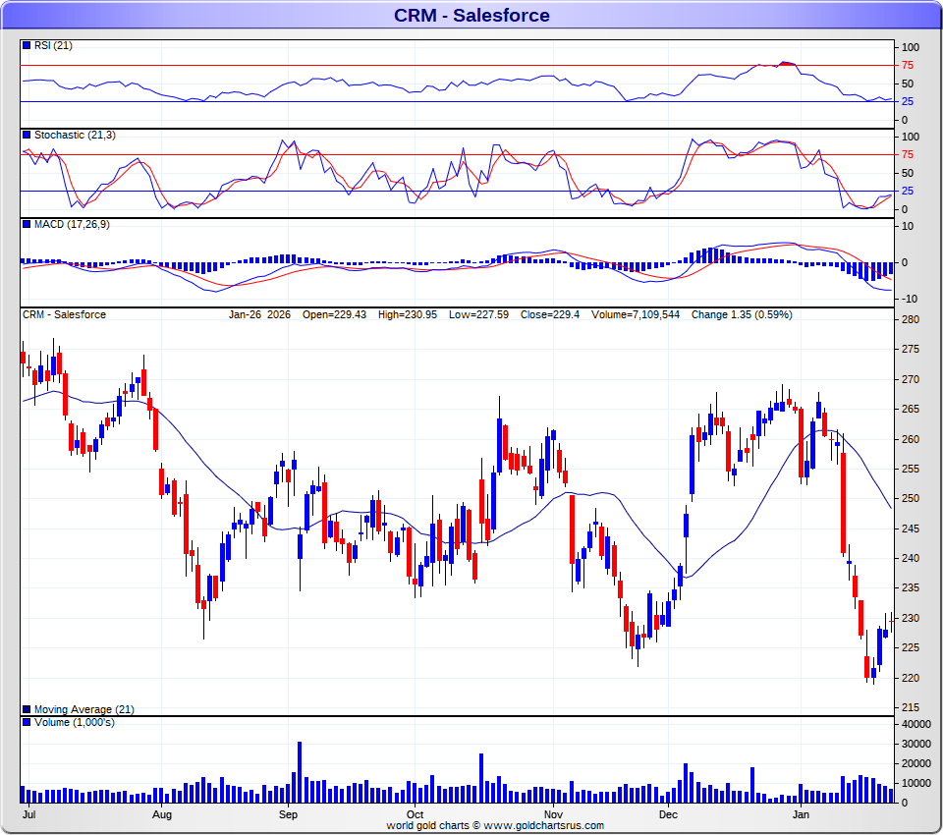Click the Nov month axis label

click(553, 814)
